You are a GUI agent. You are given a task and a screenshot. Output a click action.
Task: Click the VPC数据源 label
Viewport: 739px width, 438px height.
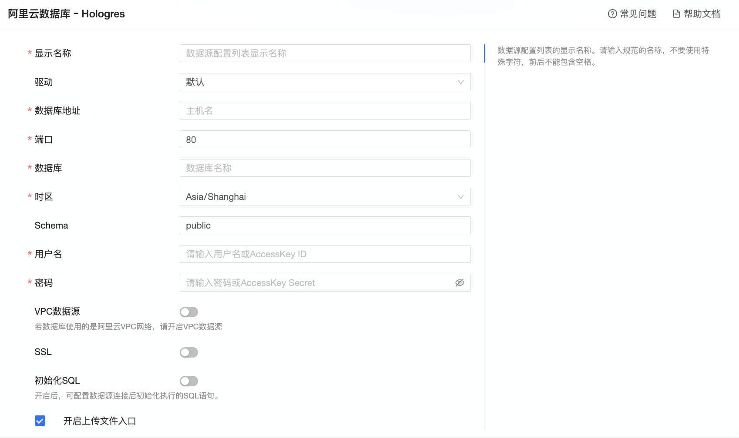tap(57, 312)
